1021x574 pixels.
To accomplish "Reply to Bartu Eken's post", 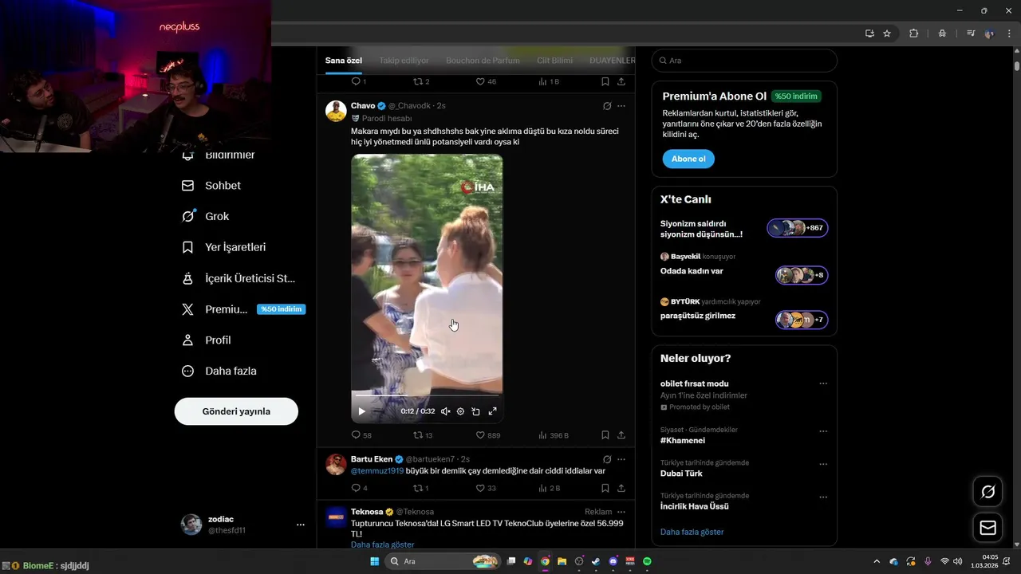I will pyautogui.click(x=360, y=488).
